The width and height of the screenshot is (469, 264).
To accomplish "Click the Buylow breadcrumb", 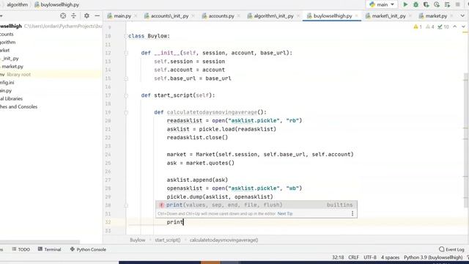I will pyautogui.click(x=137, y=240).
